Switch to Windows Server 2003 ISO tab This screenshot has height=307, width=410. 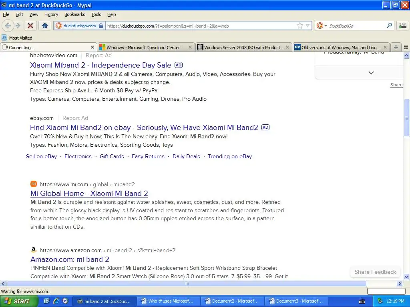pyautogui.click(x=244, y=47)
